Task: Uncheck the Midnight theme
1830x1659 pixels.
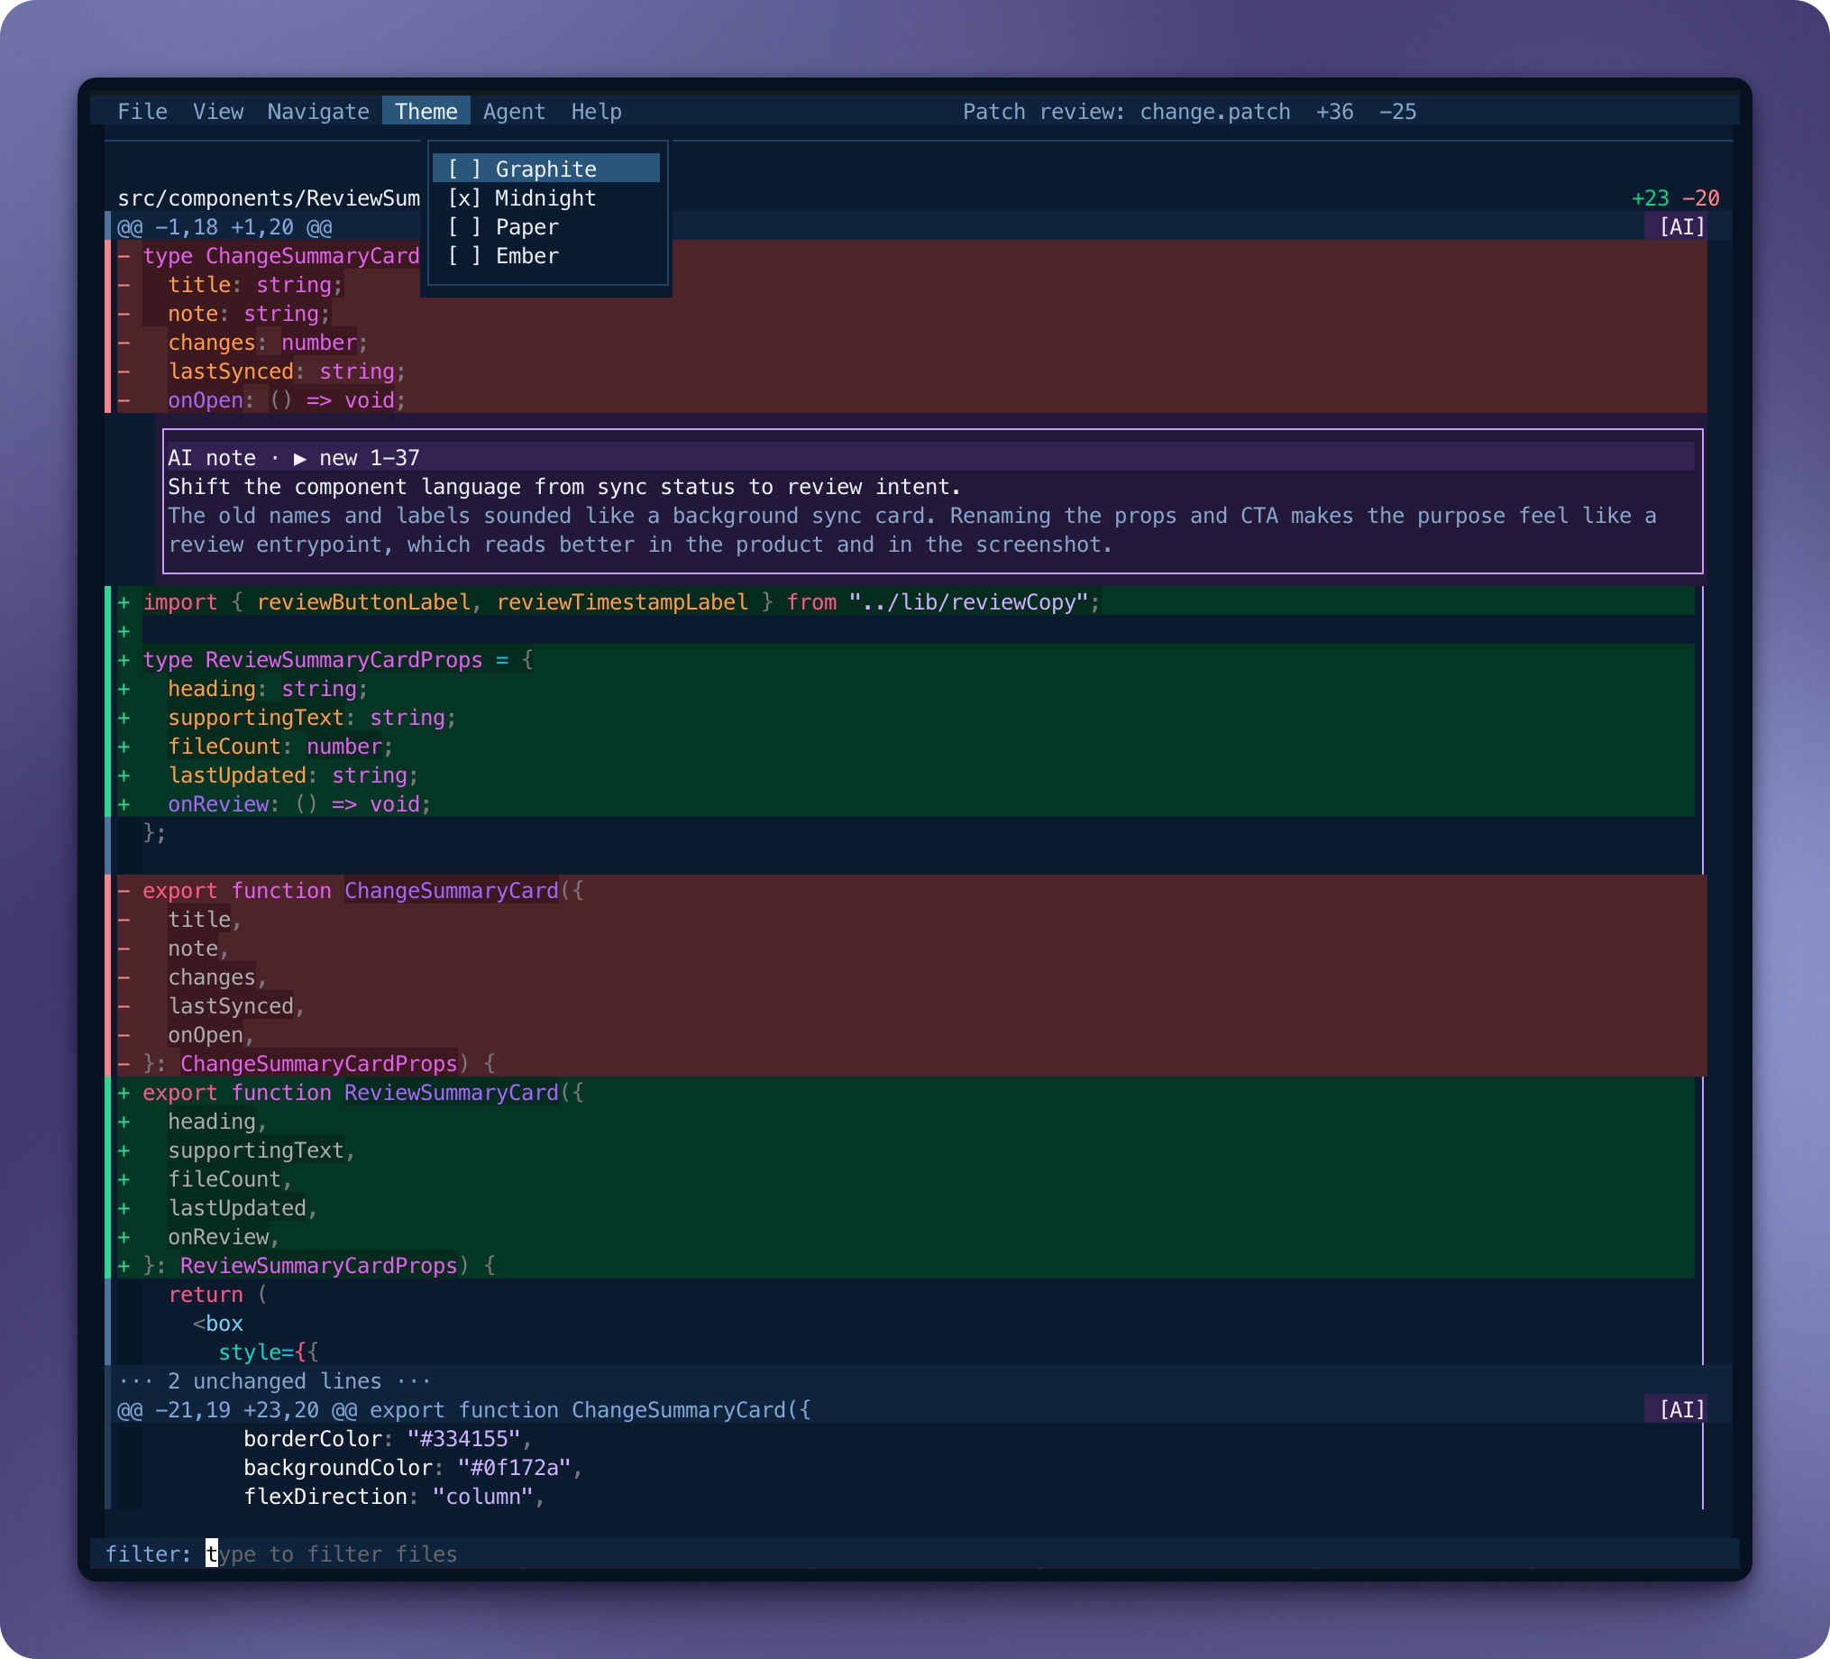Action: pos(464,198)
